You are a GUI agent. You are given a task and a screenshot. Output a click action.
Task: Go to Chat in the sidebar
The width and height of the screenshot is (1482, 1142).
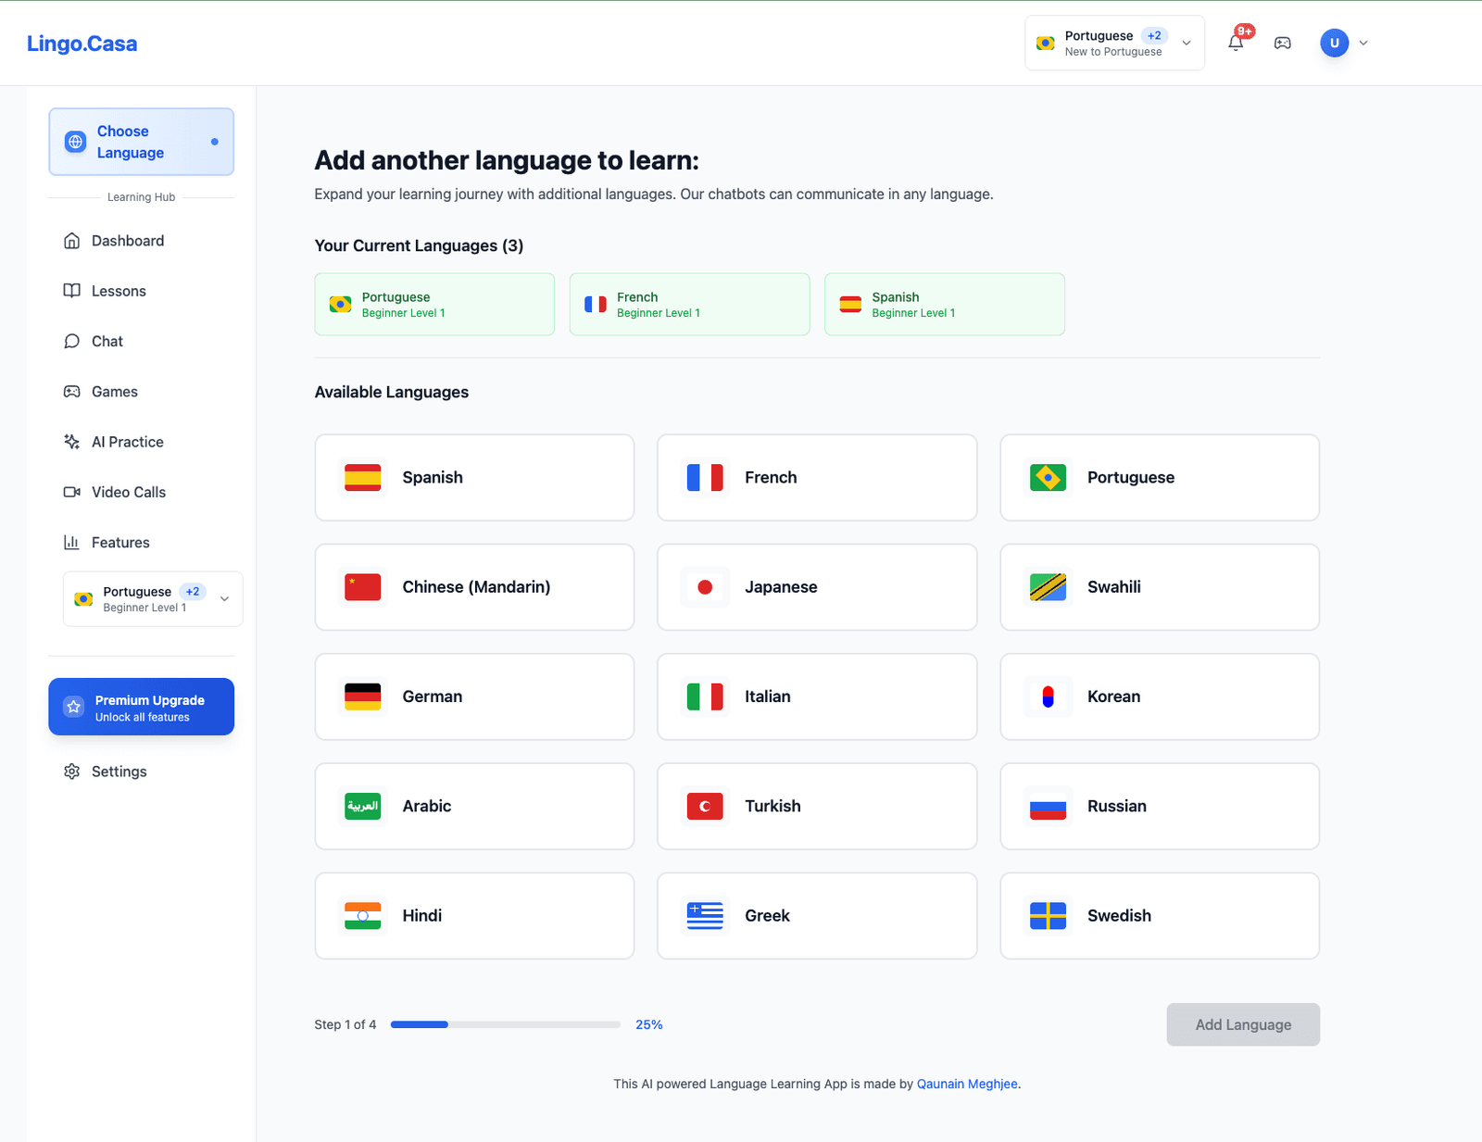click(x=107, y=341)
